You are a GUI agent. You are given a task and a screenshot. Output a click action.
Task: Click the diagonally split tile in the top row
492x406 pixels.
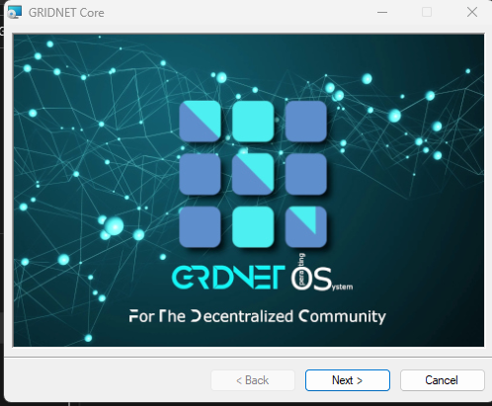coord(200,122)
